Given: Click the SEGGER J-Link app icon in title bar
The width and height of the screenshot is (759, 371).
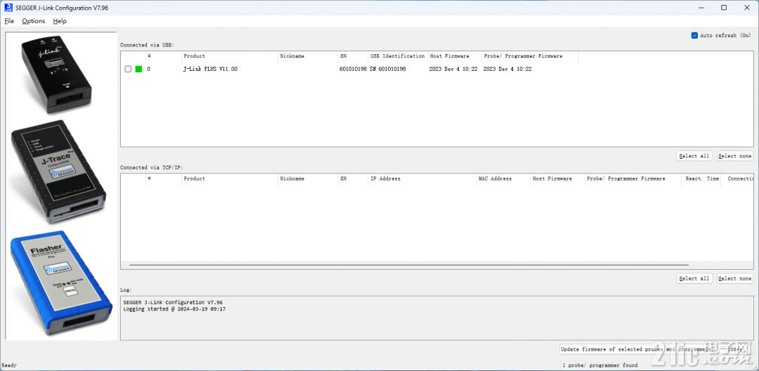Looking at the screenshot, I should click(8, 7).
